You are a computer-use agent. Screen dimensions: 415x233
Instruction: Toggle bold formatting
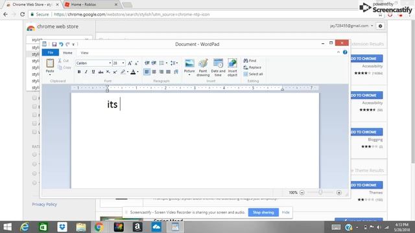[79, 72]
